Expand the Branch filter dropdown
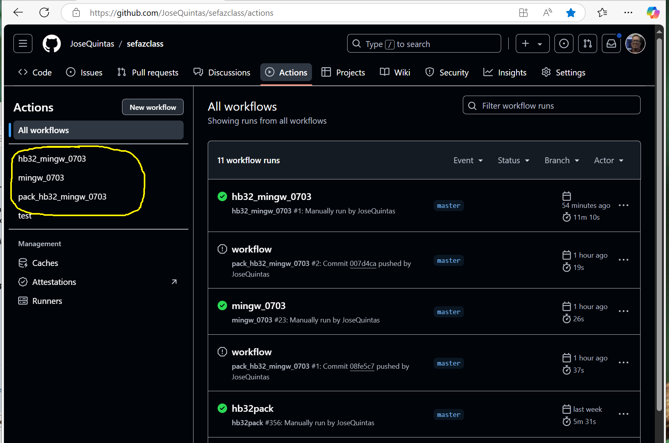 coord(562,160)
